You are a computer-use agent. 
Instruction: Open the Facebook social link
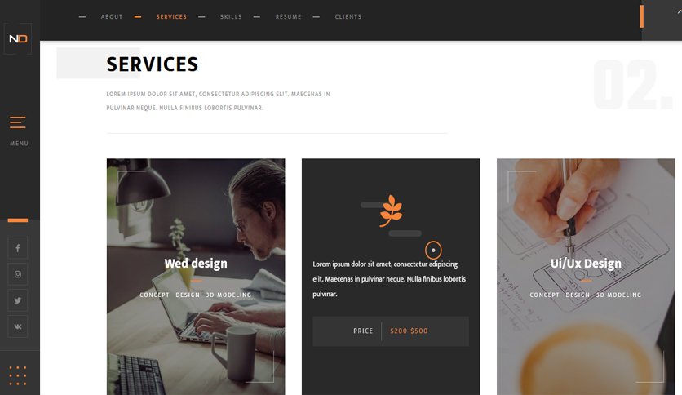(x=18, y=248)
